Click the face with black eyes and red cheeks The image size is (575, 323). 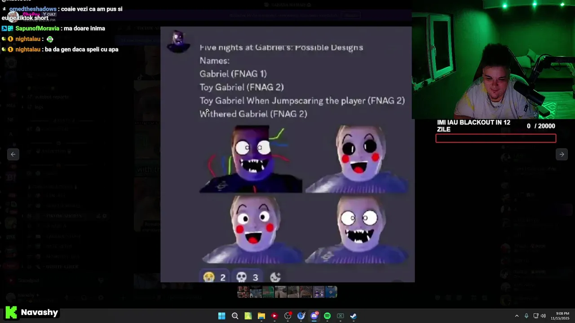pos(357,159)
